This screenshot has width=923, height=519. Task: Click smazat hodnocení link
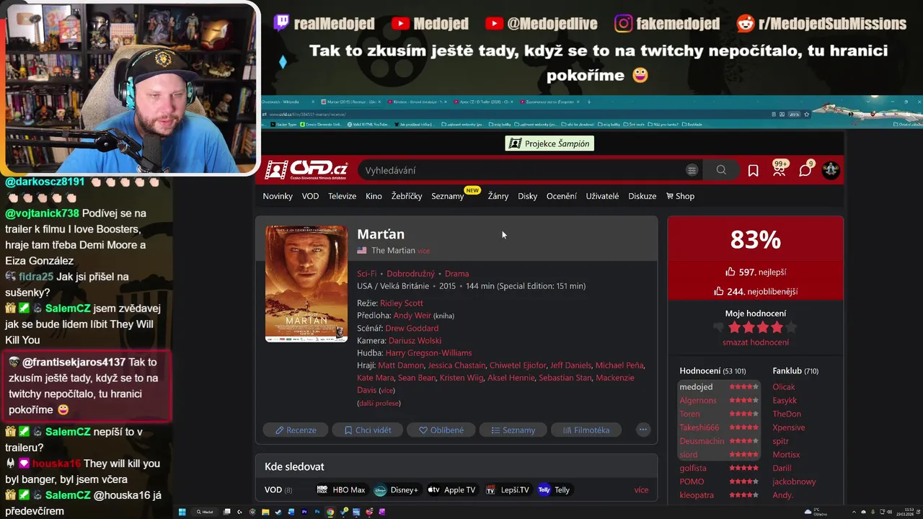[756, 342]
